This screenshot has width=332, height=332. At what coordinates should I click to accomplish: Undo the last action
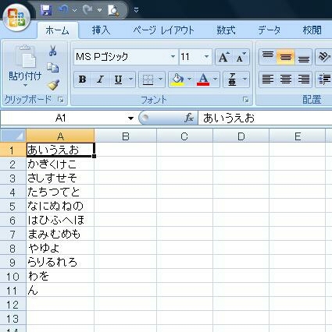[x=62, y=10]
